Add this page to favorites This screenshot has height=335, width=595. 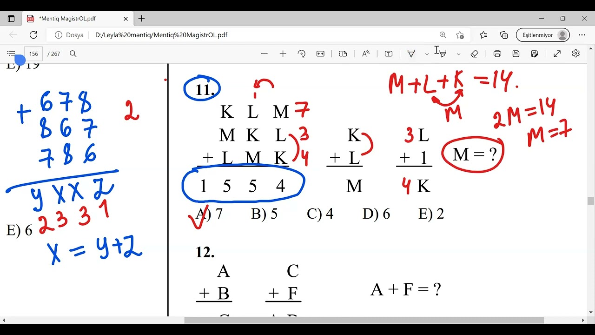pos(460,35)
